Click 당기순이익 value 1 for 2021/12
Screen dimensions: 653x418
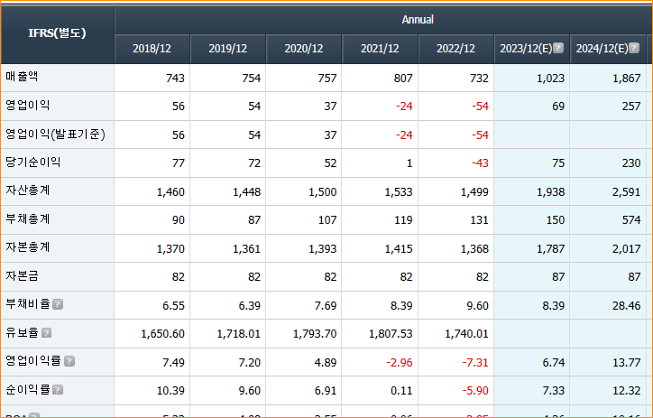click(409, 163)
